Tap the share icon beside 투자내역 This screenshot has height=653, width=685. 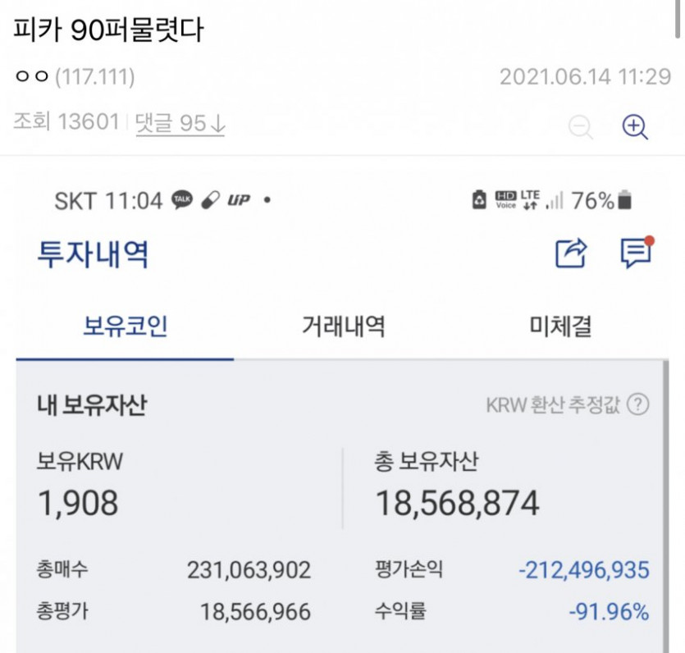pos(572,253)
